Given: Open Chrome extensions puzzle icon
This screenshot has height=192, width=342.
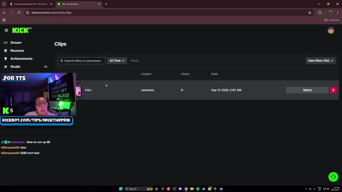Looking at the screenshot, I should pos(320,13).
